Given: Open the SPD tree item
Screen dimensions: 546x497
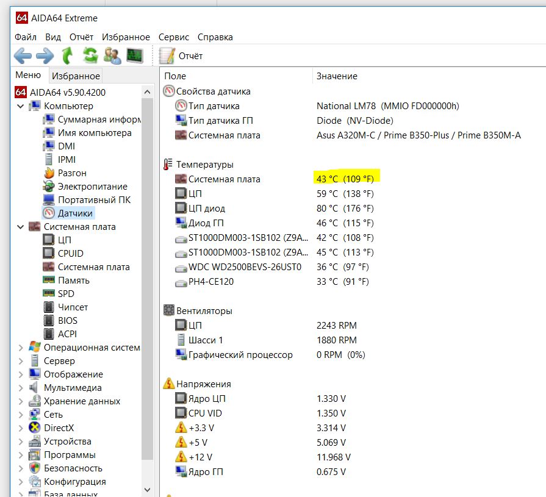Looking at the screenshot, I should 59,294.
